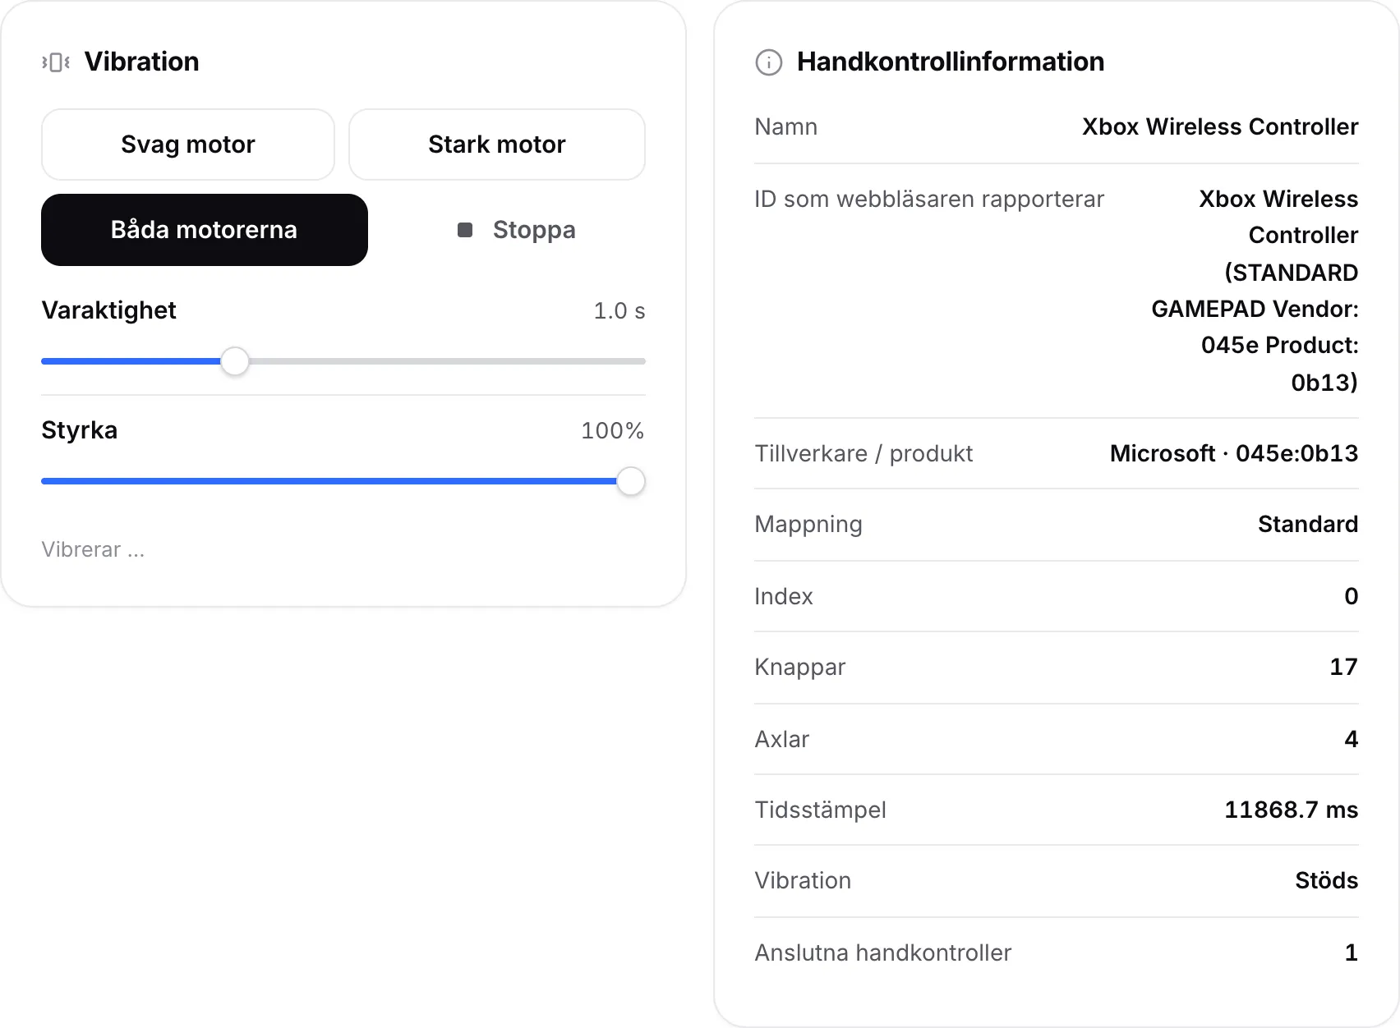
Task: Click the Anslutna handkontroller count 1
Action: pos(1352,953)
